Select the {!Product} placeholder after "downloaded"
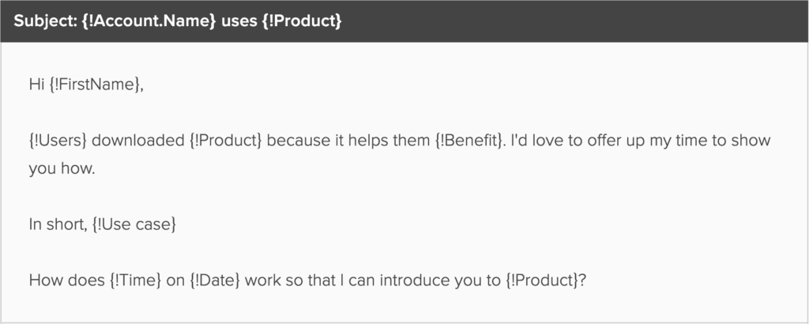Image resolution: width=809 pixels, height=324 pixels. point(224,140)
